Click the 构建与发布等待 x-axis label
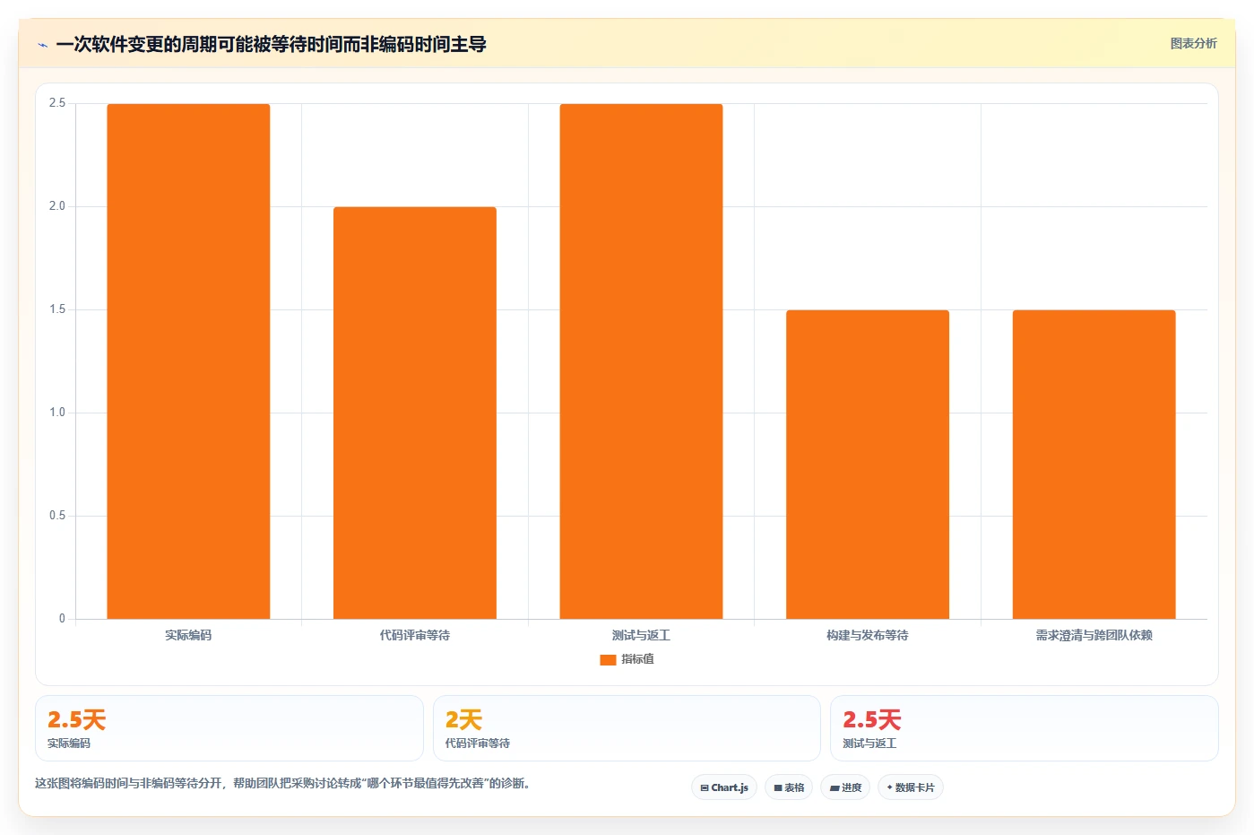This screenshot has height=835, width=1254. pos(868,635)
